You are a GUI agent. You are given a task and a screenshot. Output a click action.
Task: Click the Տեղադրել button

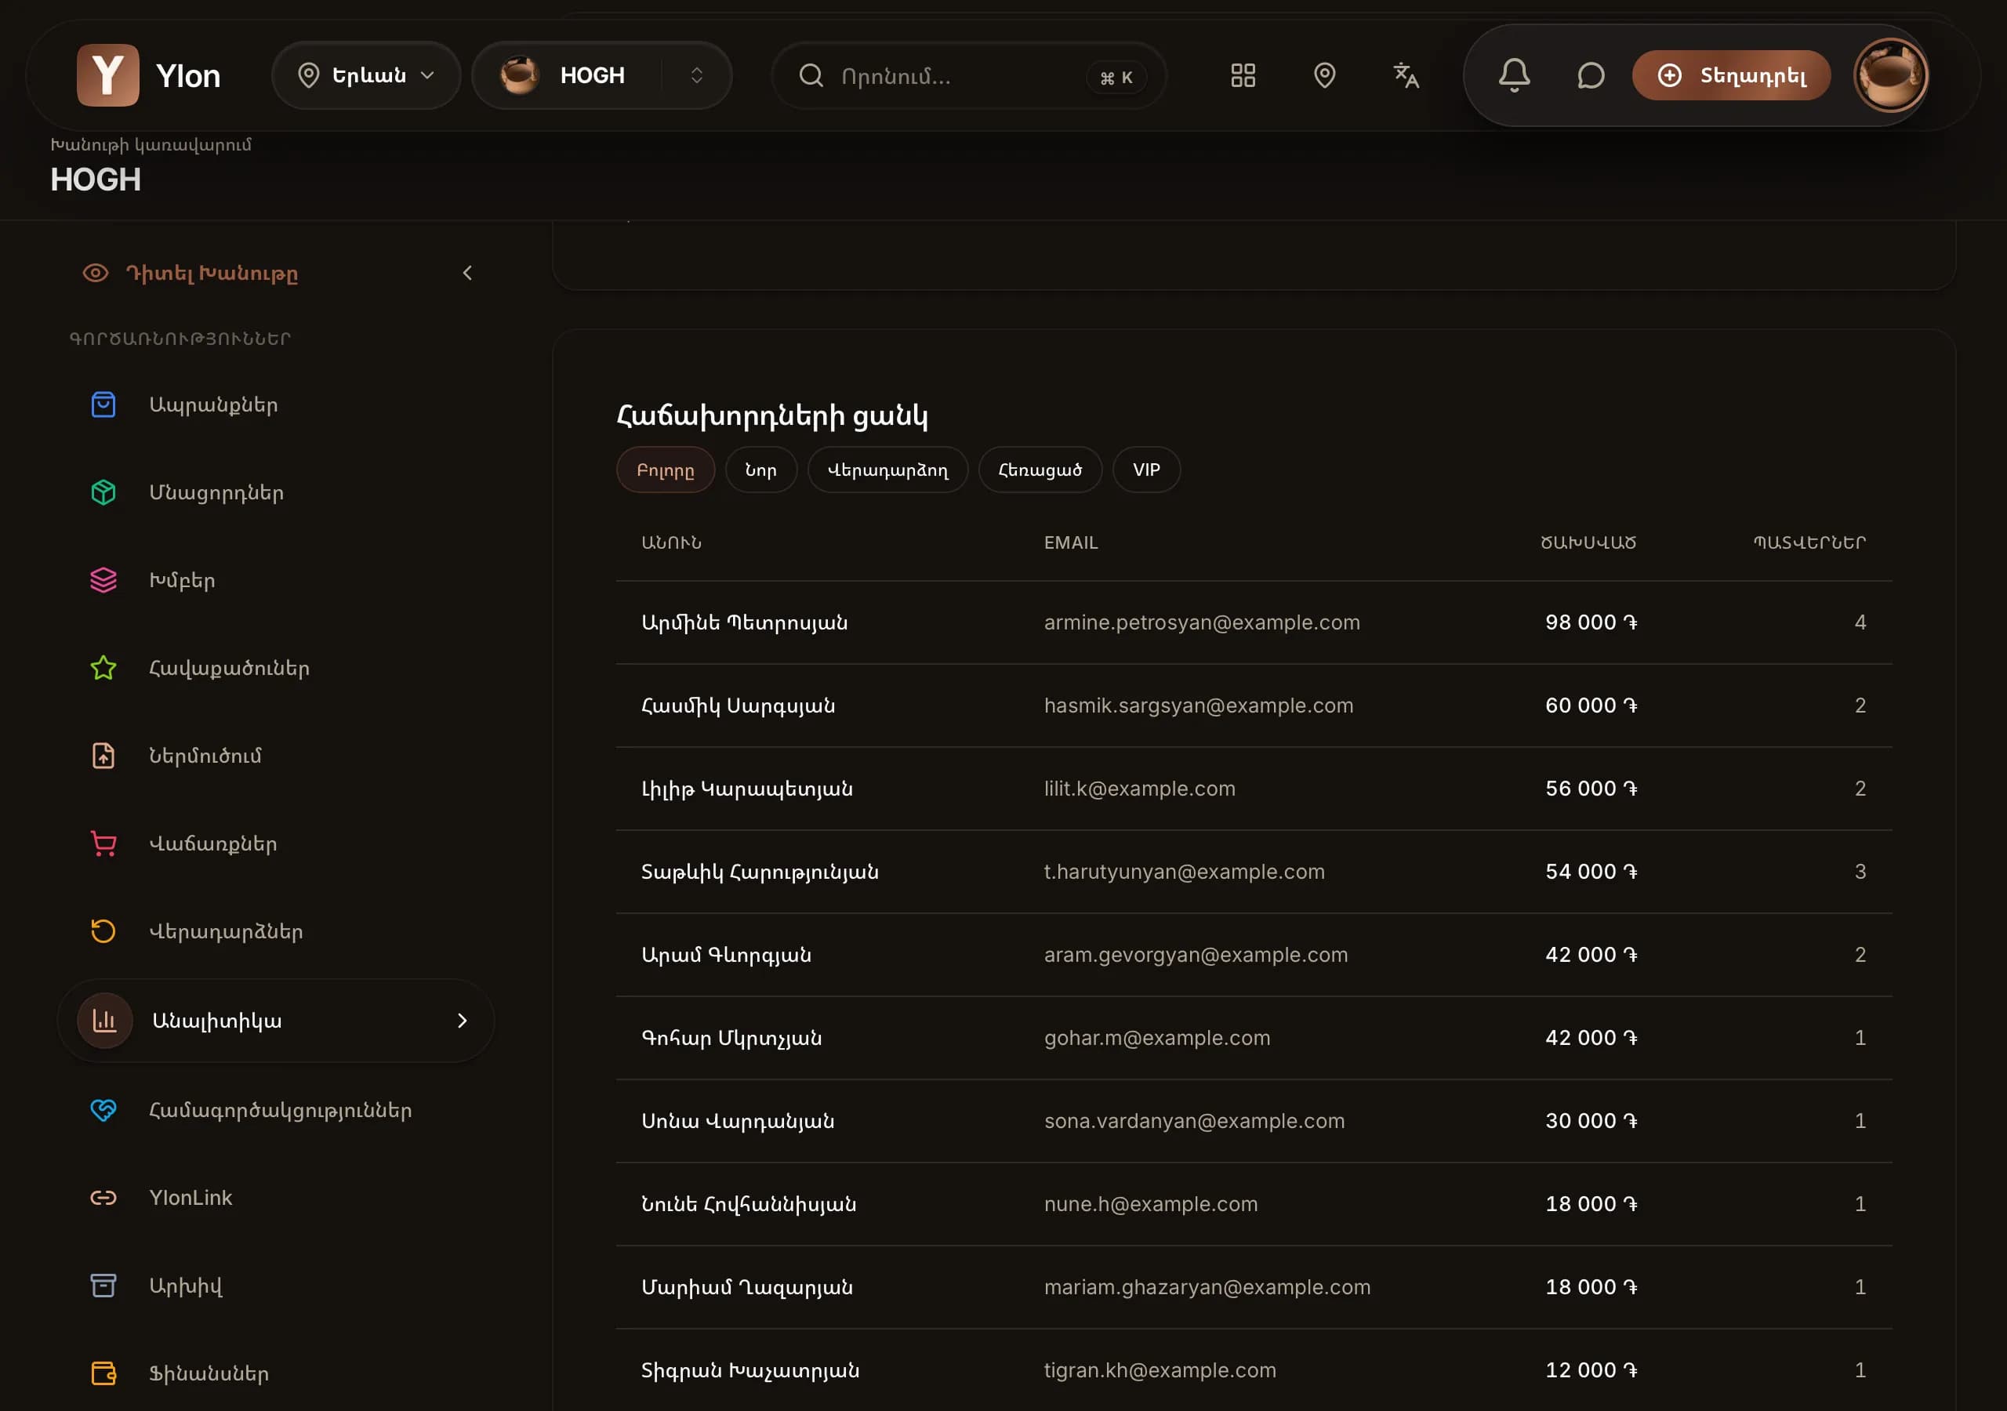[1731, 75]
